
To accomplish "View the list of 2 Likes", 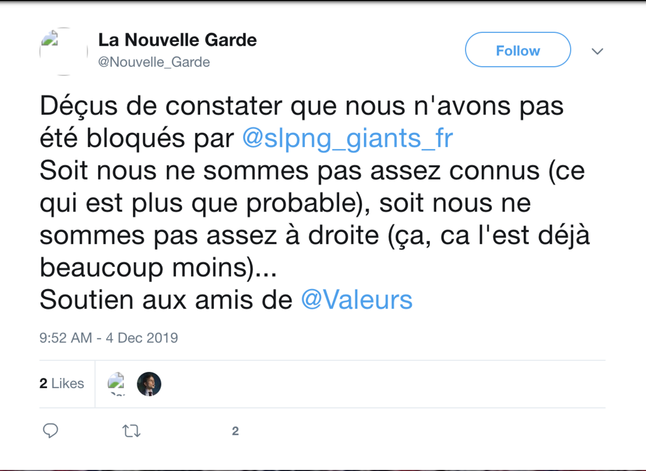I will pyautogui.click(x=61, y=383).
